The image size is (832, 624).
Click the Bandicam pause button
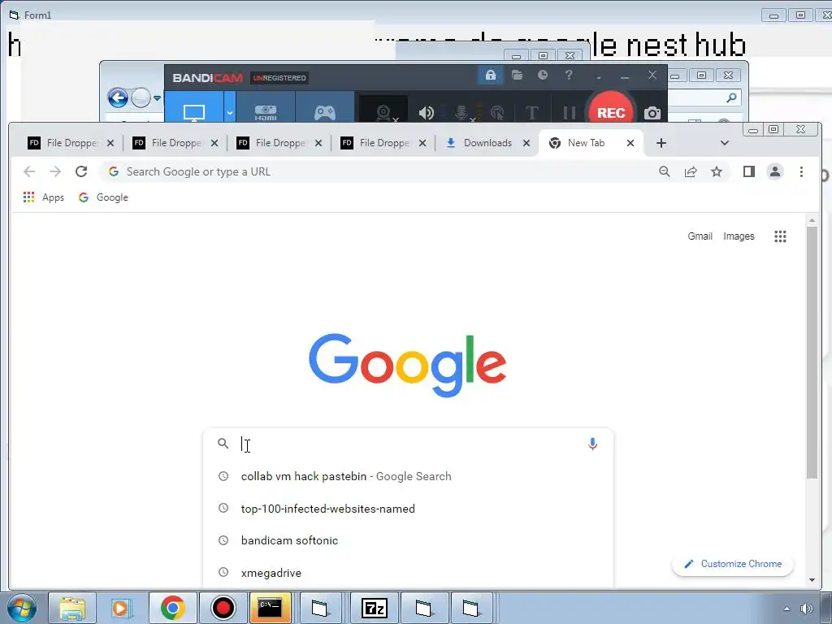coord(569,112)
